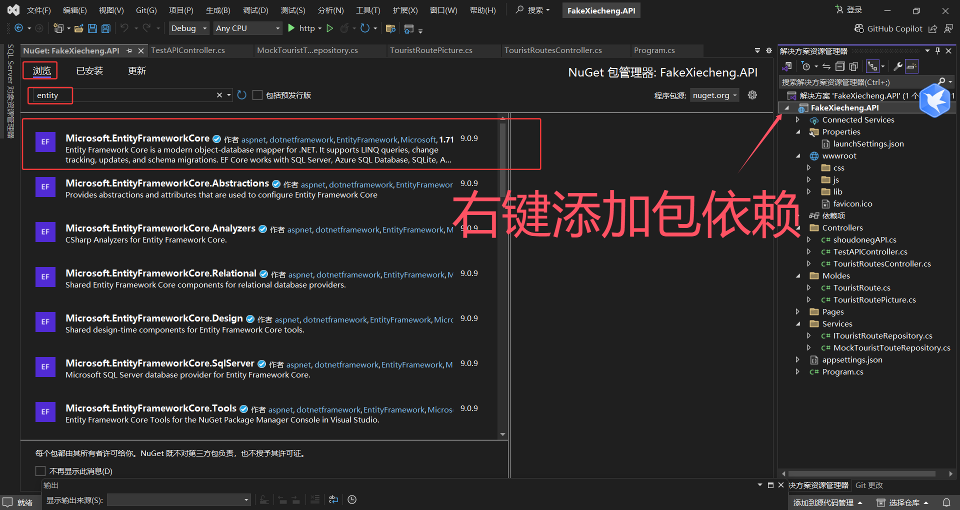Click the green start debugging play icon
Image resolution: width=960 pixels, height=510 pixels.
tap(291, 28)
